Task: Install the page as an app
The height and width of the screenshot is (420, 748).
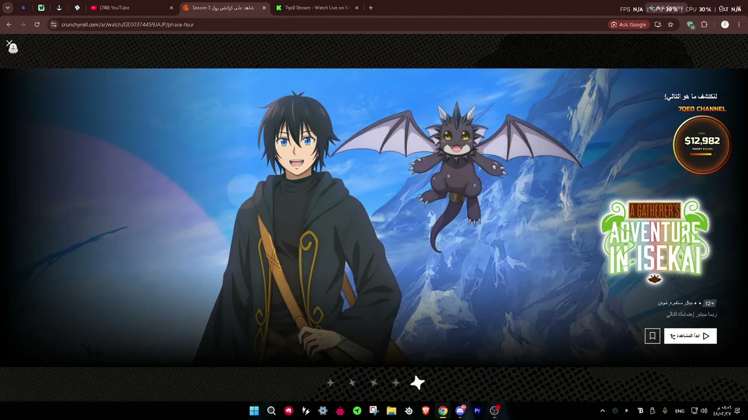Action: point(658,24)
